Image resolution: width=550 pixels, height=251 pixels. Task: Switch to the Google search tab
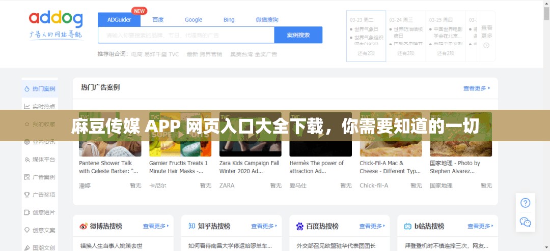click(194, 20)
